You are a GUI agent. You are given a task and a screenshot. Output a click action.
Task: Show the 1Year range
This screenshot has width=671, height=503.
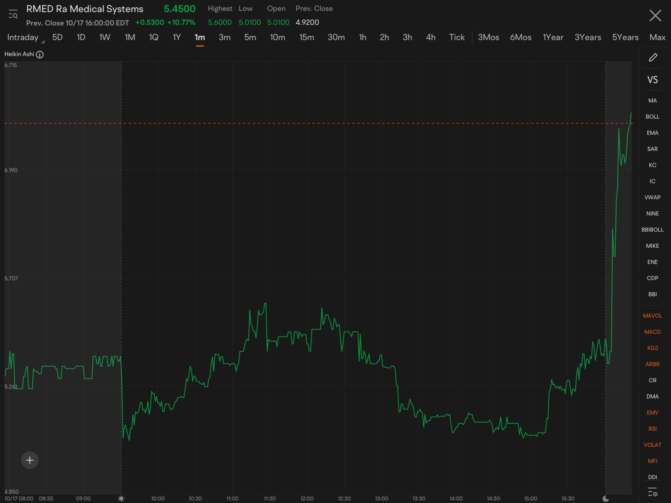[x=553, y=37]
